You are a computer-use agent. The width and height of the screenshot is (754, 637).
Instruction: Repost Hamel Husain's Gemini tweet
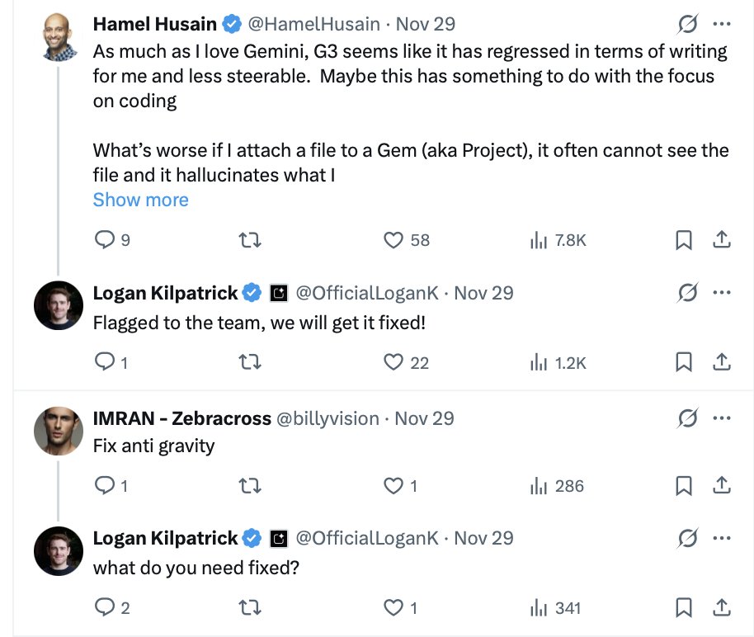point(249,240)
